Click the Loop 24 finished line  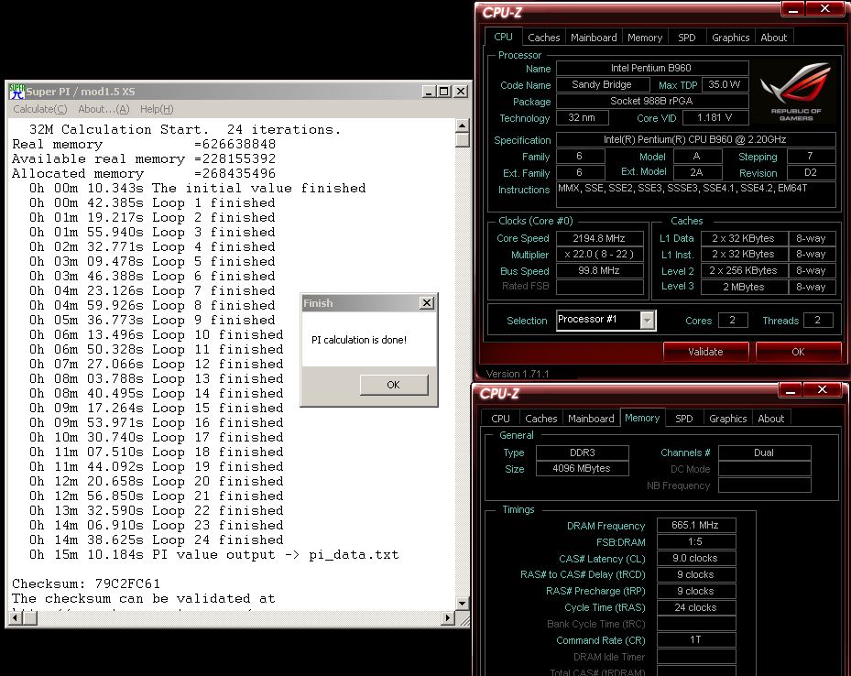[x=157, y=540]
